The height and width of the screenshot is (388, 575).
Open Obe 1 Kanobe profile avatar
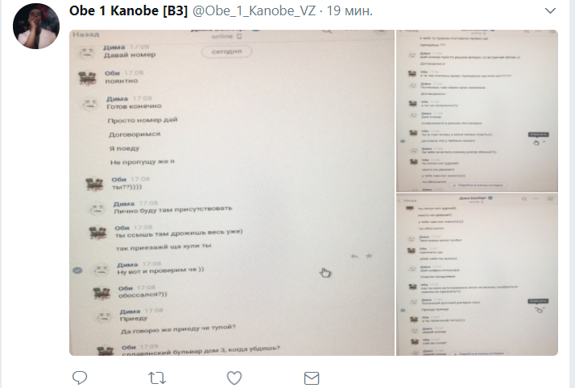click(x=36, y=26)
